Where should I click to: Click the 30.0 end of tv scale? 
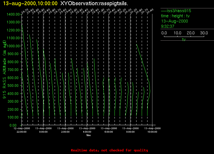coord(204,33)
